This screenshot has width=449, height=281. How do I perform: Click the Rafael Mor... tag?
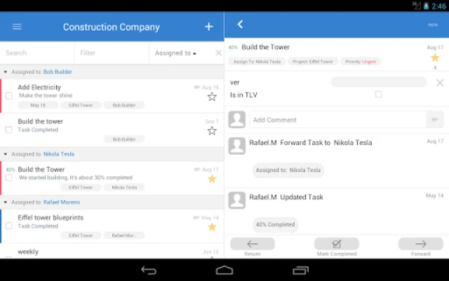tap(124, 235)
